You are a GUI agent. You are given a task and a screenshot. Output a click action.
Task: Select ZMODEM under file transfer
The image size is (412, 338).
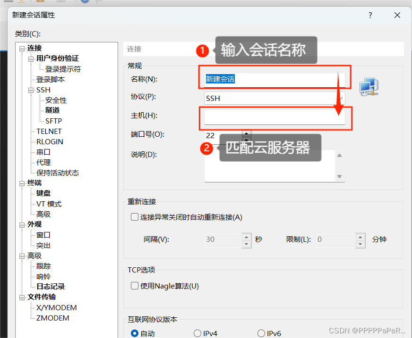click(x=53, y=318)
